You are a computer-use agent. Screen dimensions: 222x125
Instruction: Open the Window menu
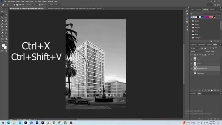tap(50, 1)
